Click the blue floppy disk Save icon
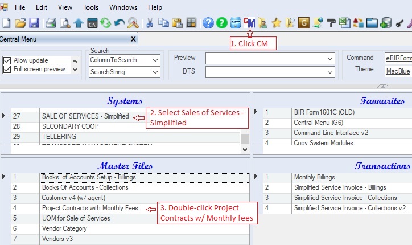 point(34,23)
